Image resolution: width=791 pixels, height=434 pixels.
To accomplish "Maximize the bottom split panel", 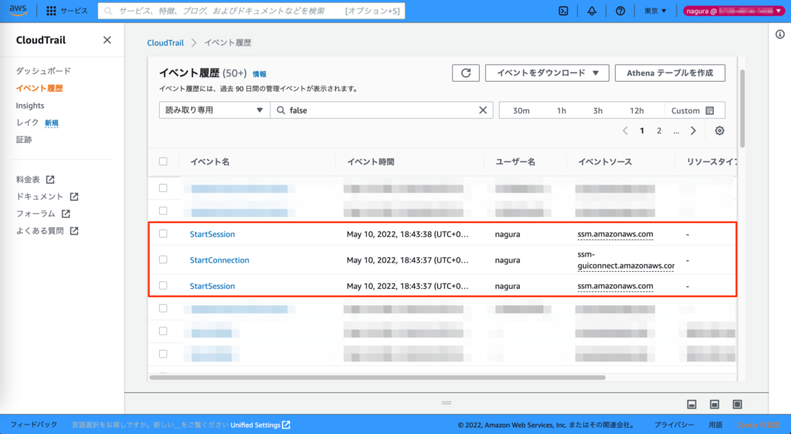I will (737, 404).
